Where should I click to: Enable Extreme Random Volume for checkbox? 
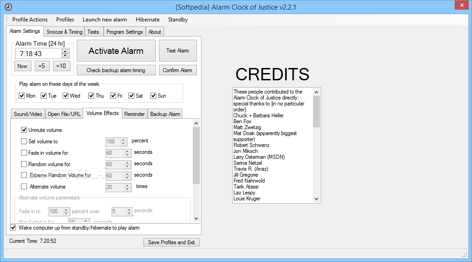click(24, 175)
